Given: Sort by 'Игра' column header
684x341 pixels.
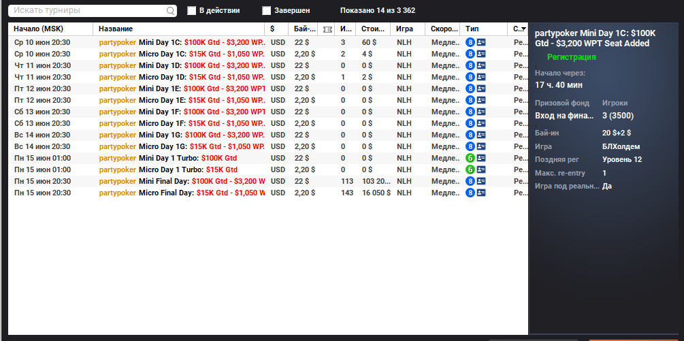Looking at the screenshot, I should [408, 29].
